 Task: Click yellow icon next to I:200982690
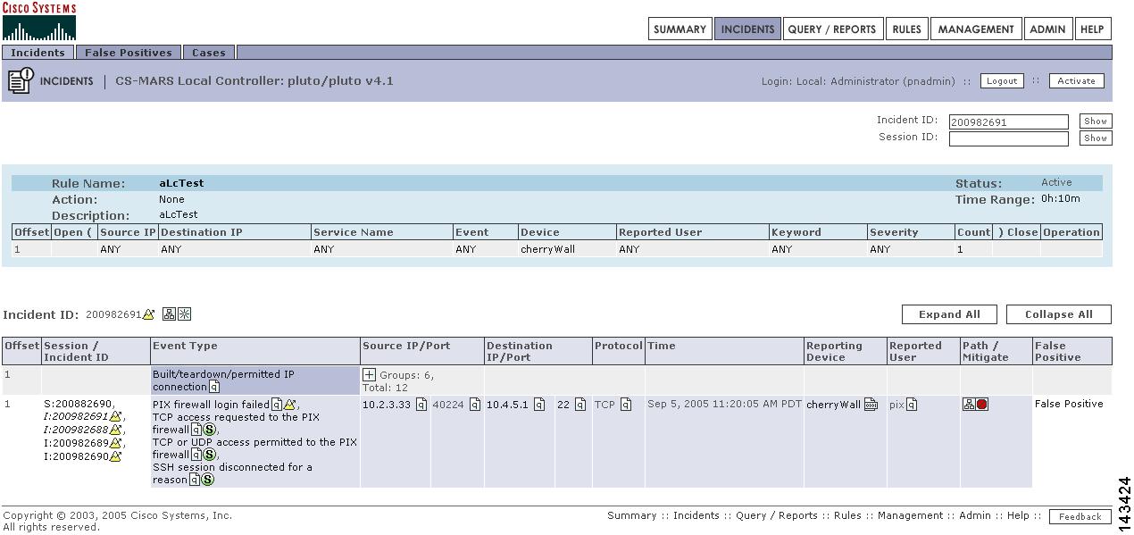point(115,456)
